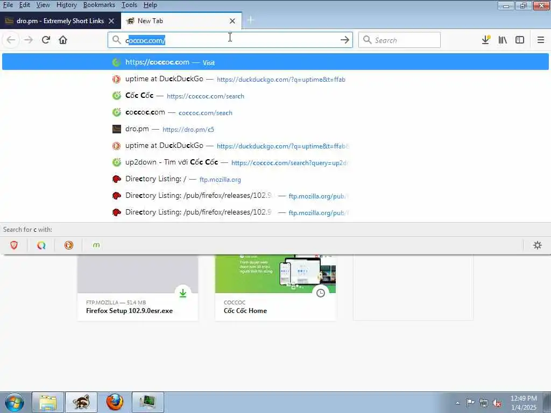Open search settings gear icon
This screenshot has width=551, height=413.
point(538,245)
